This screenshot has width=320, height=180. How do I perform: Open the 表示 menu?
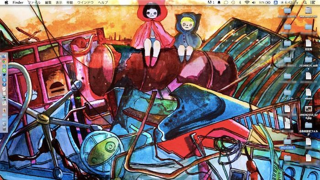tap(59, 2)
